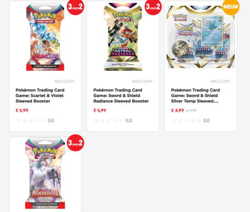
Task: Open the Astral Radiance booster product image
Action: click(x=123, y=37)
